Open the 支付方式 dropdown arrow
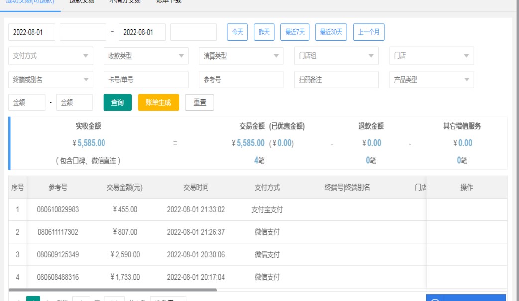519x301 pixels. click(x=86, y=56)
